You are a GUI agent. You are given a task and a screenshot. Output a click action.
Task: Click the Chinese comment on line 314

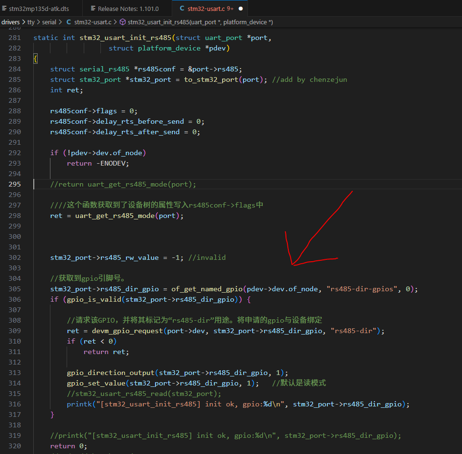pos(299,383)
